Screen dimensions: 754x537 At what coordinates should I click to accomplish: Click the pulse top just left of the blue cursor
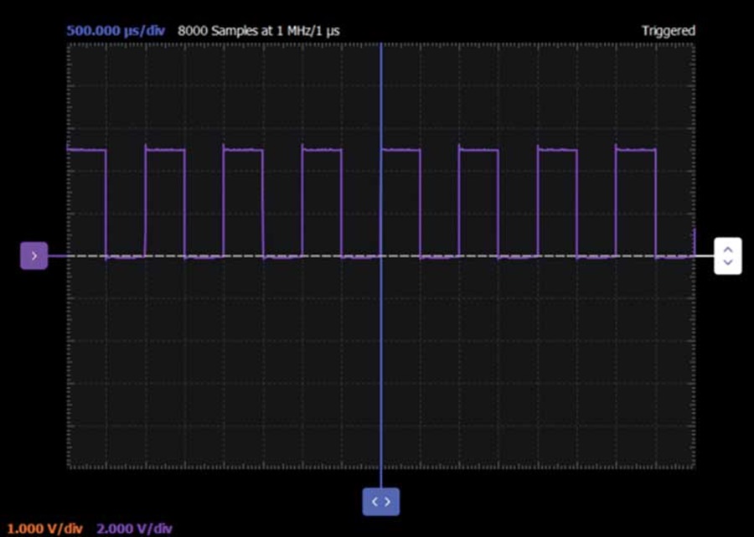[323, 150]
